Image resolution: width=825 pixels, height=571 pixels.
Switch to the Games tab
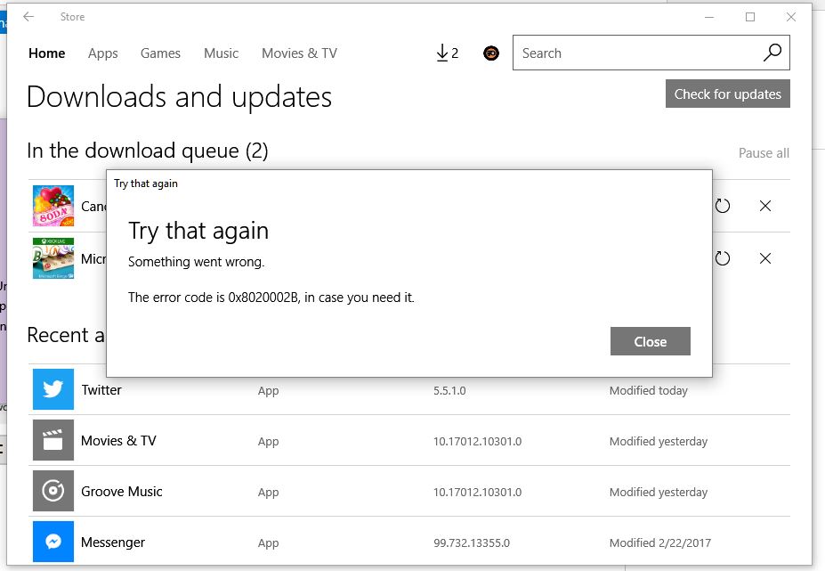(x=160, y=53)
